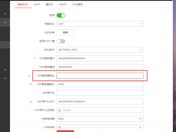
Task: Expand the third sidebar section with its down chevron
Action: (x=5, y=70)
